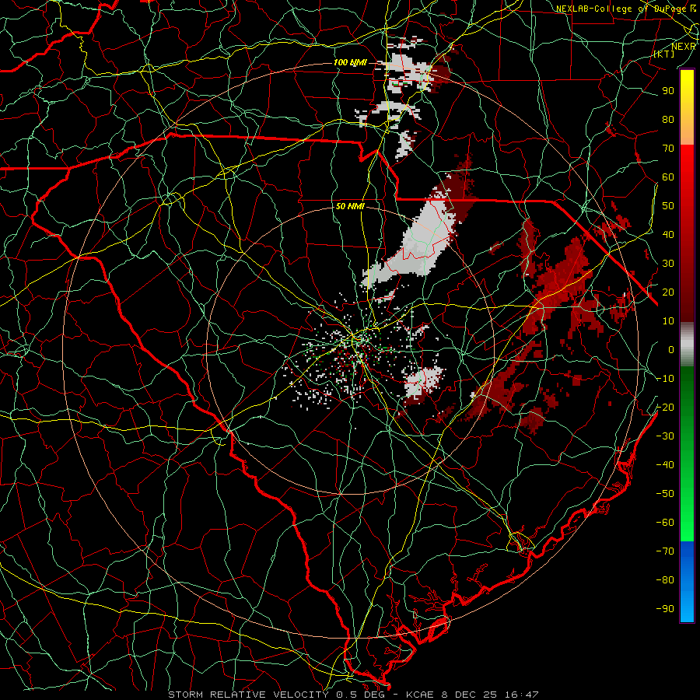Click the 16:47 timestamp in the footer

pos(521,695)
